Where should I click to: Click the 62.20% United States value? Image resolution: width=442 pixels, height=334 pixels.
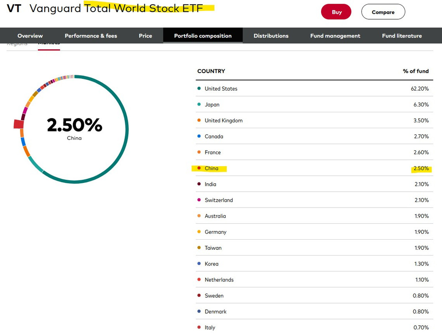[420, 89]
